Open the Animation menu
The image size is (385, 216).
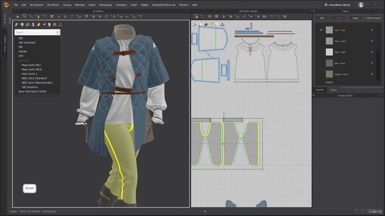pos(122,5)
